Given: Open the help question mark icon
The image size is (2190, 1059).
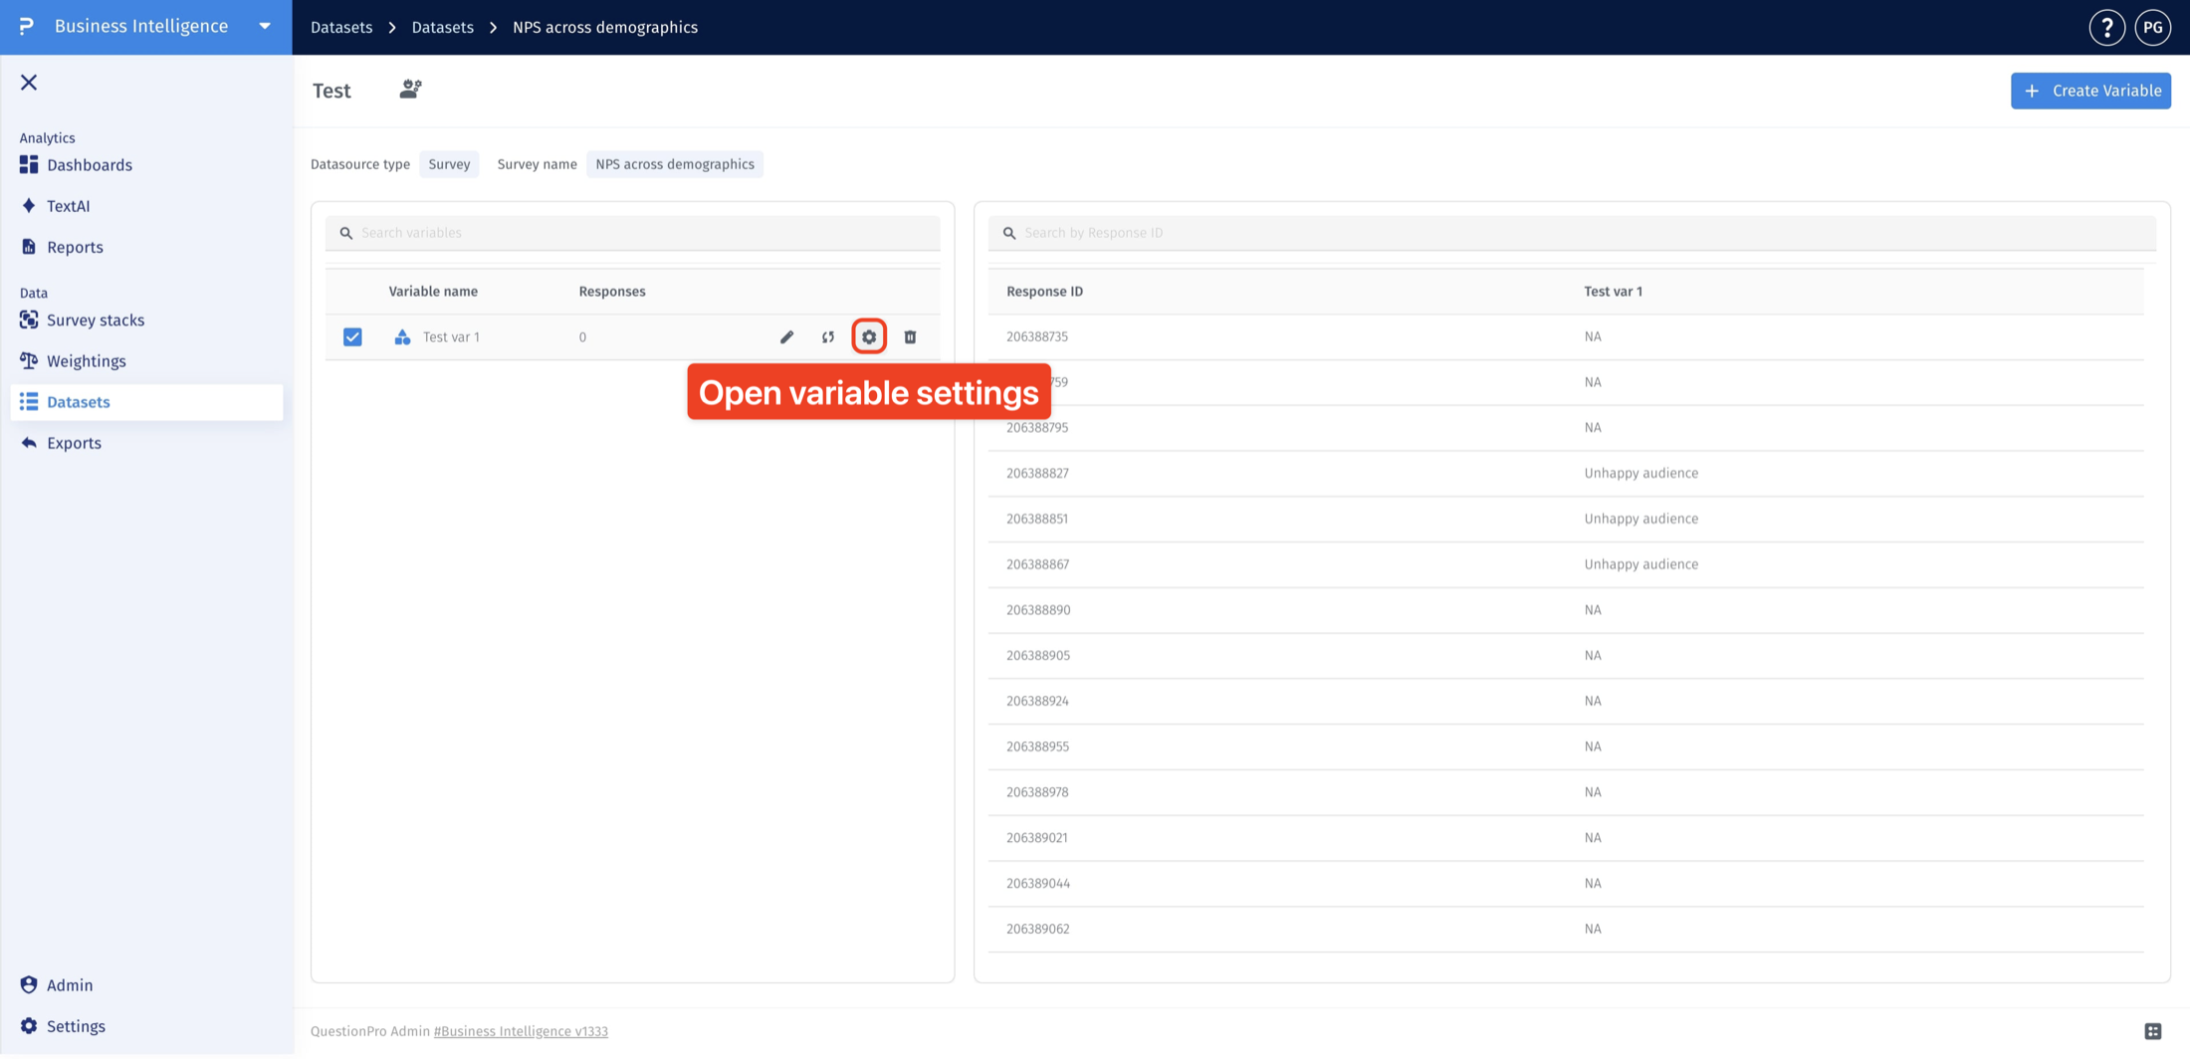Looking at the screenshot, I should [2106, 28].
